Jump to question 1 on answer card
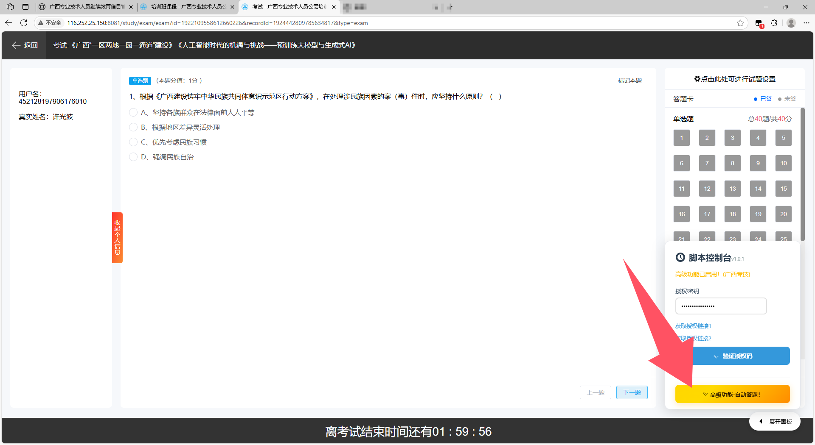 pyautogui.click(x=682, y=138)
